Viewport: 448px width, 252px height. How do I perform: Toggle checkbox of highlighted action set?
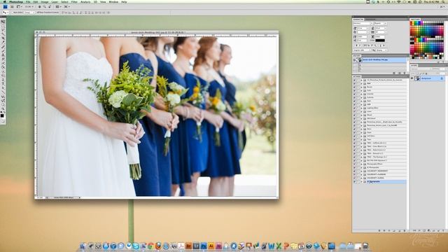pos(354,182)
